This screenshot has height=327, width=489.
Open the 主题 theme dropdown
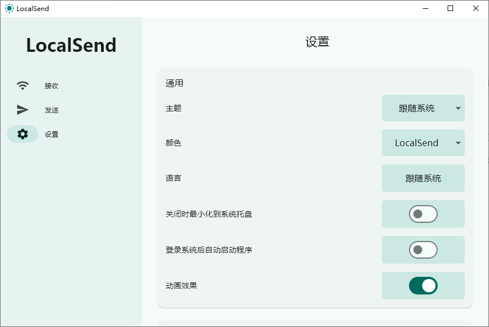click(423, 108)
